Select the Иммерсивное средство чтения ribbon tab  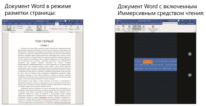170,24
